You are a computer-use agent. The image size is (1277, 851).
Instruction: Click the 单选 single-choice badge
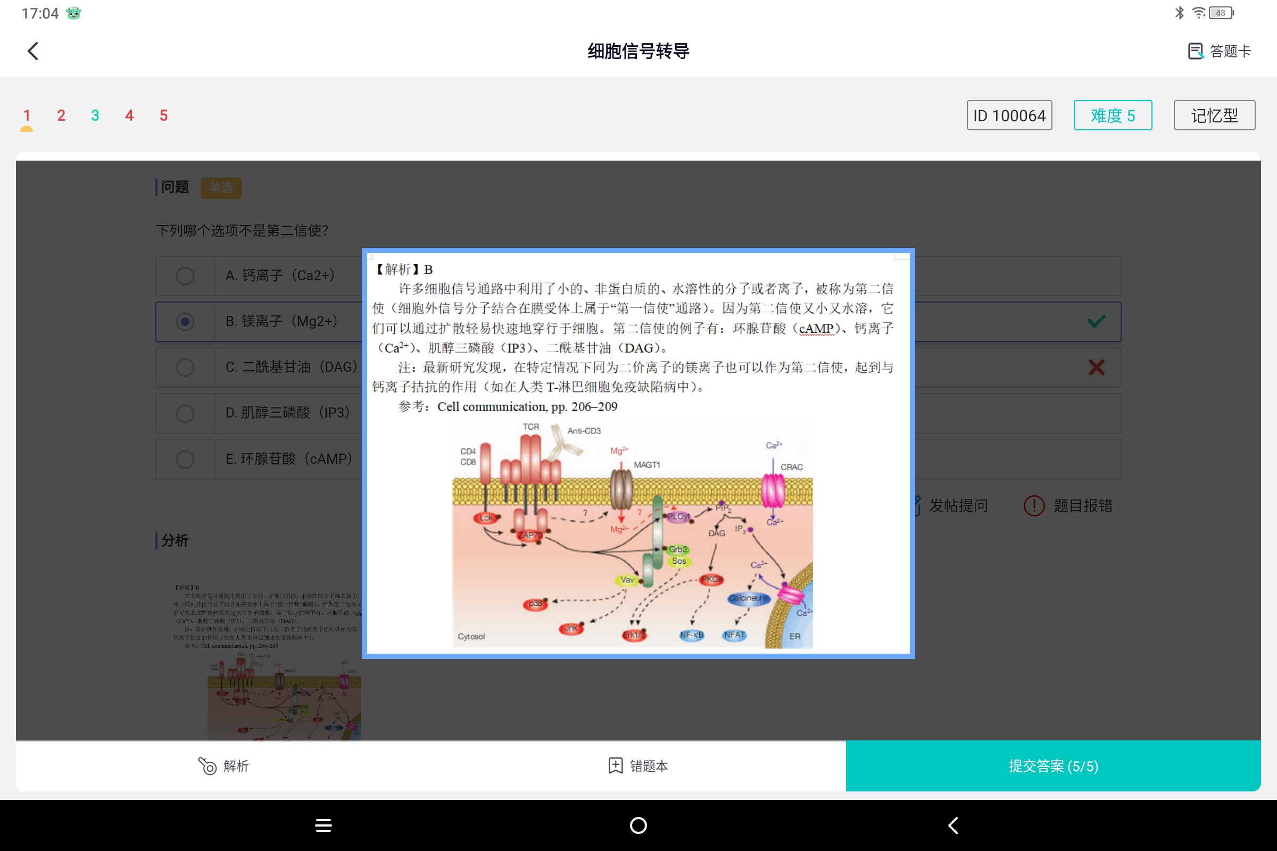point(221,188)
